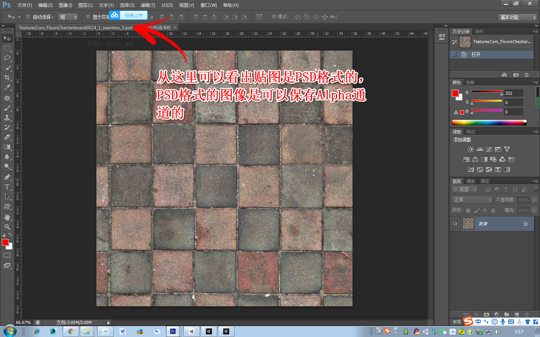
Task: Open the Color panel flyout menu
Action: [x=535, y=82]
